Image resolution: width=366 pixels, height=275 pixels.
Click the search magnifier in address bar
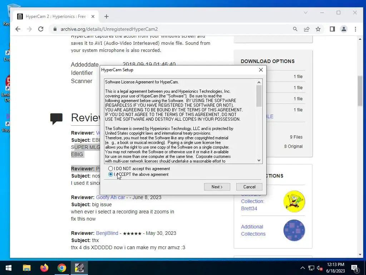295,29
